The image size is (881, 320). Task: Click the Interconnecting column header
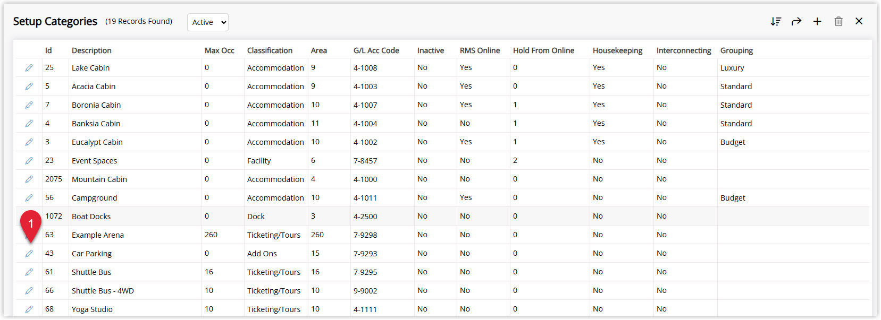[684, 50]
